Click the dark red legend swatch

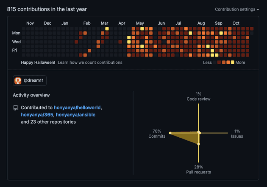[x=219, y=62]
